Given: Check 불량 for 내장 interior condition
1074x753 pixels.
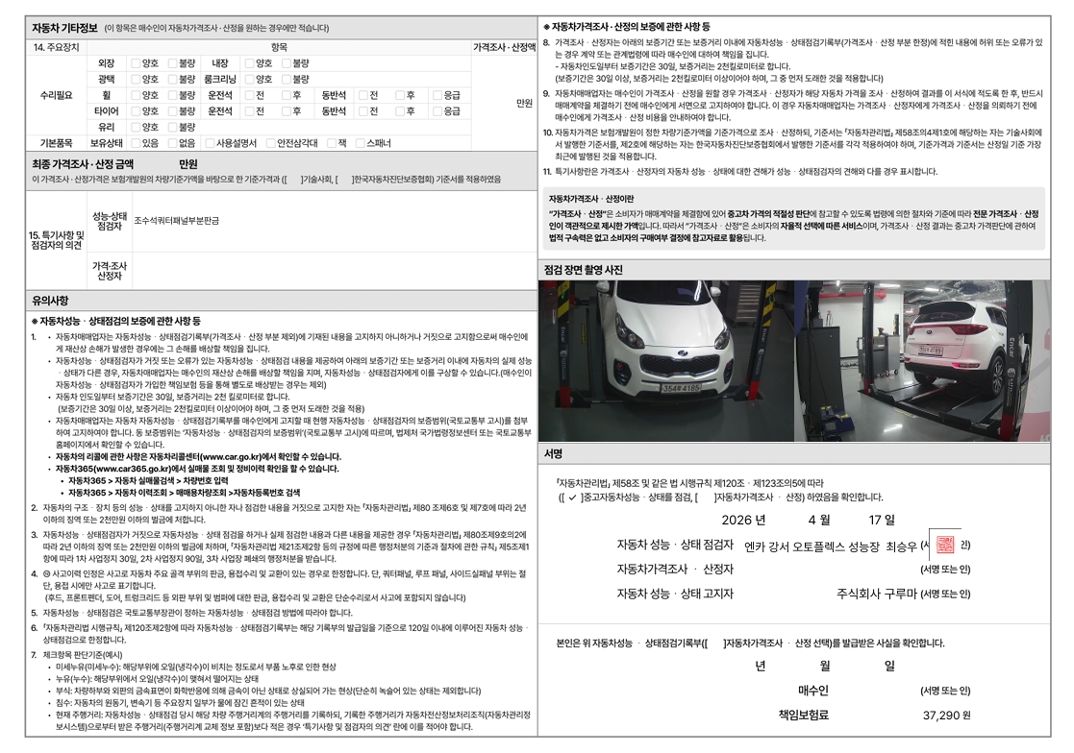Looking at the screenshot, I should pos(287,63).
